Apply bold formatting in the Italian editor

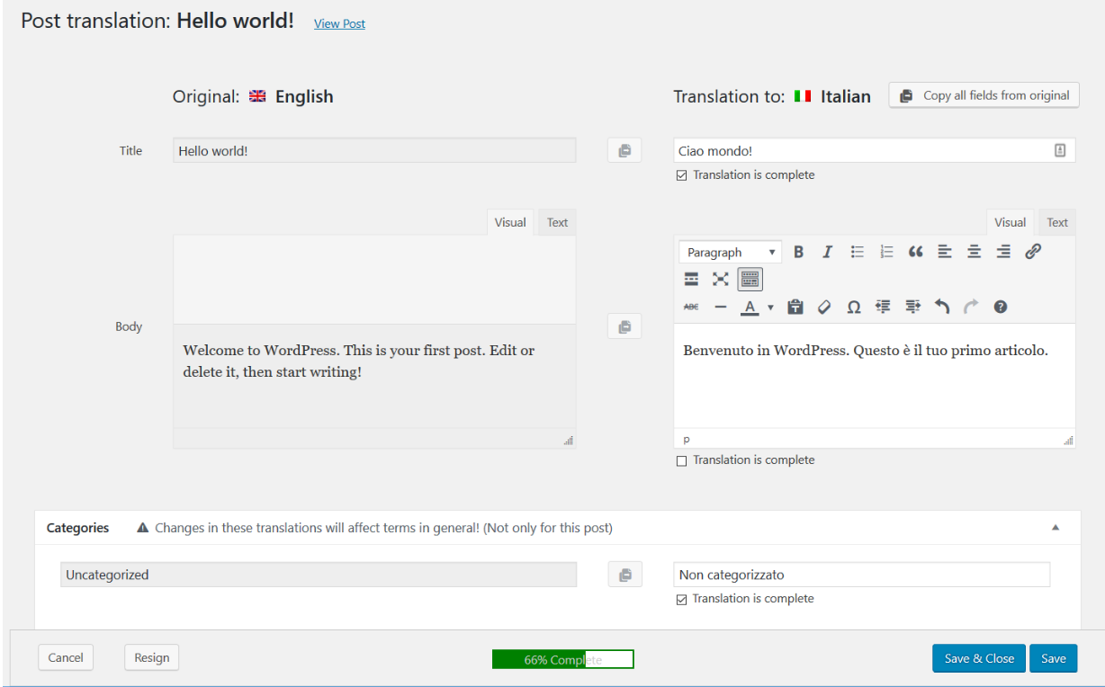point(799,252)
